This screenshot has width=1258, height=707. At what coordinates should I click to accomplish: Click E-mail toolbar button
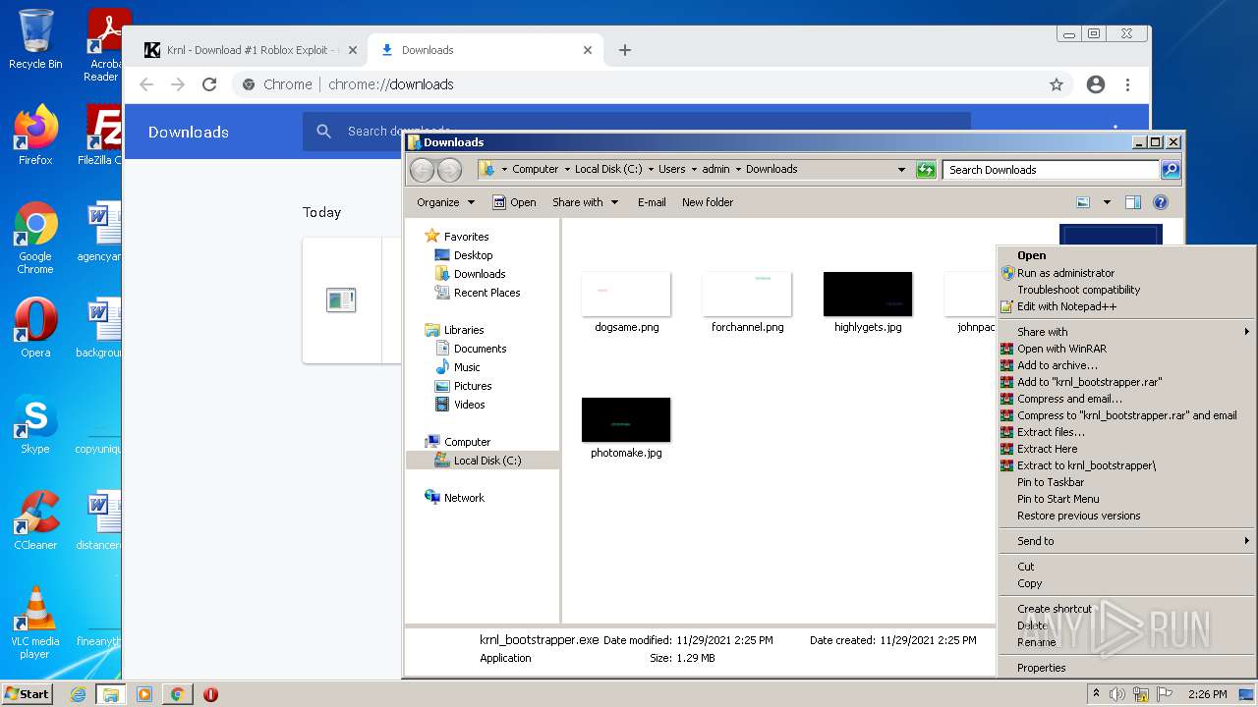pos(652,202)
